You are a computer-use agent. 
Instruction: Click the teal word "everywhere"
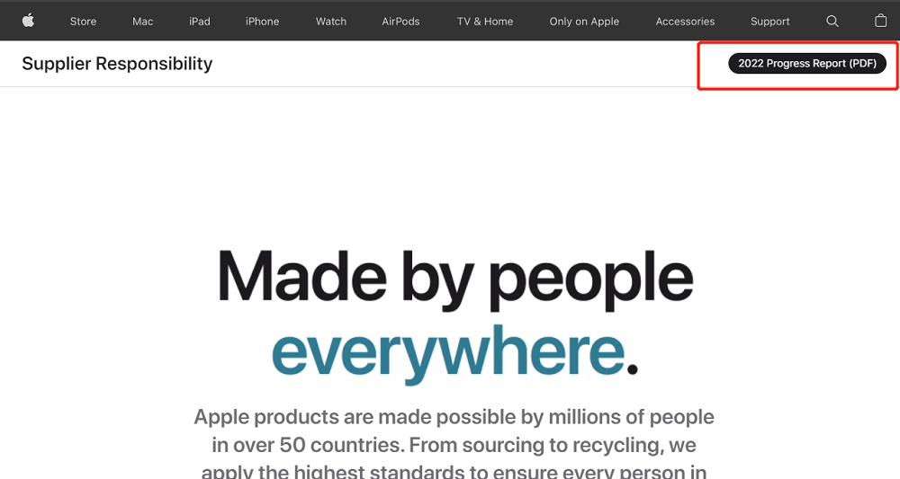[x=447, y=351]
